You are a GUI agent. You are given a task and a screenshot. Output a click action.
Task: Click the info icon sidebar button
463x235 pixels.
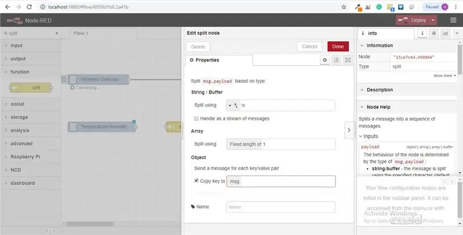(x=422, y=33)
